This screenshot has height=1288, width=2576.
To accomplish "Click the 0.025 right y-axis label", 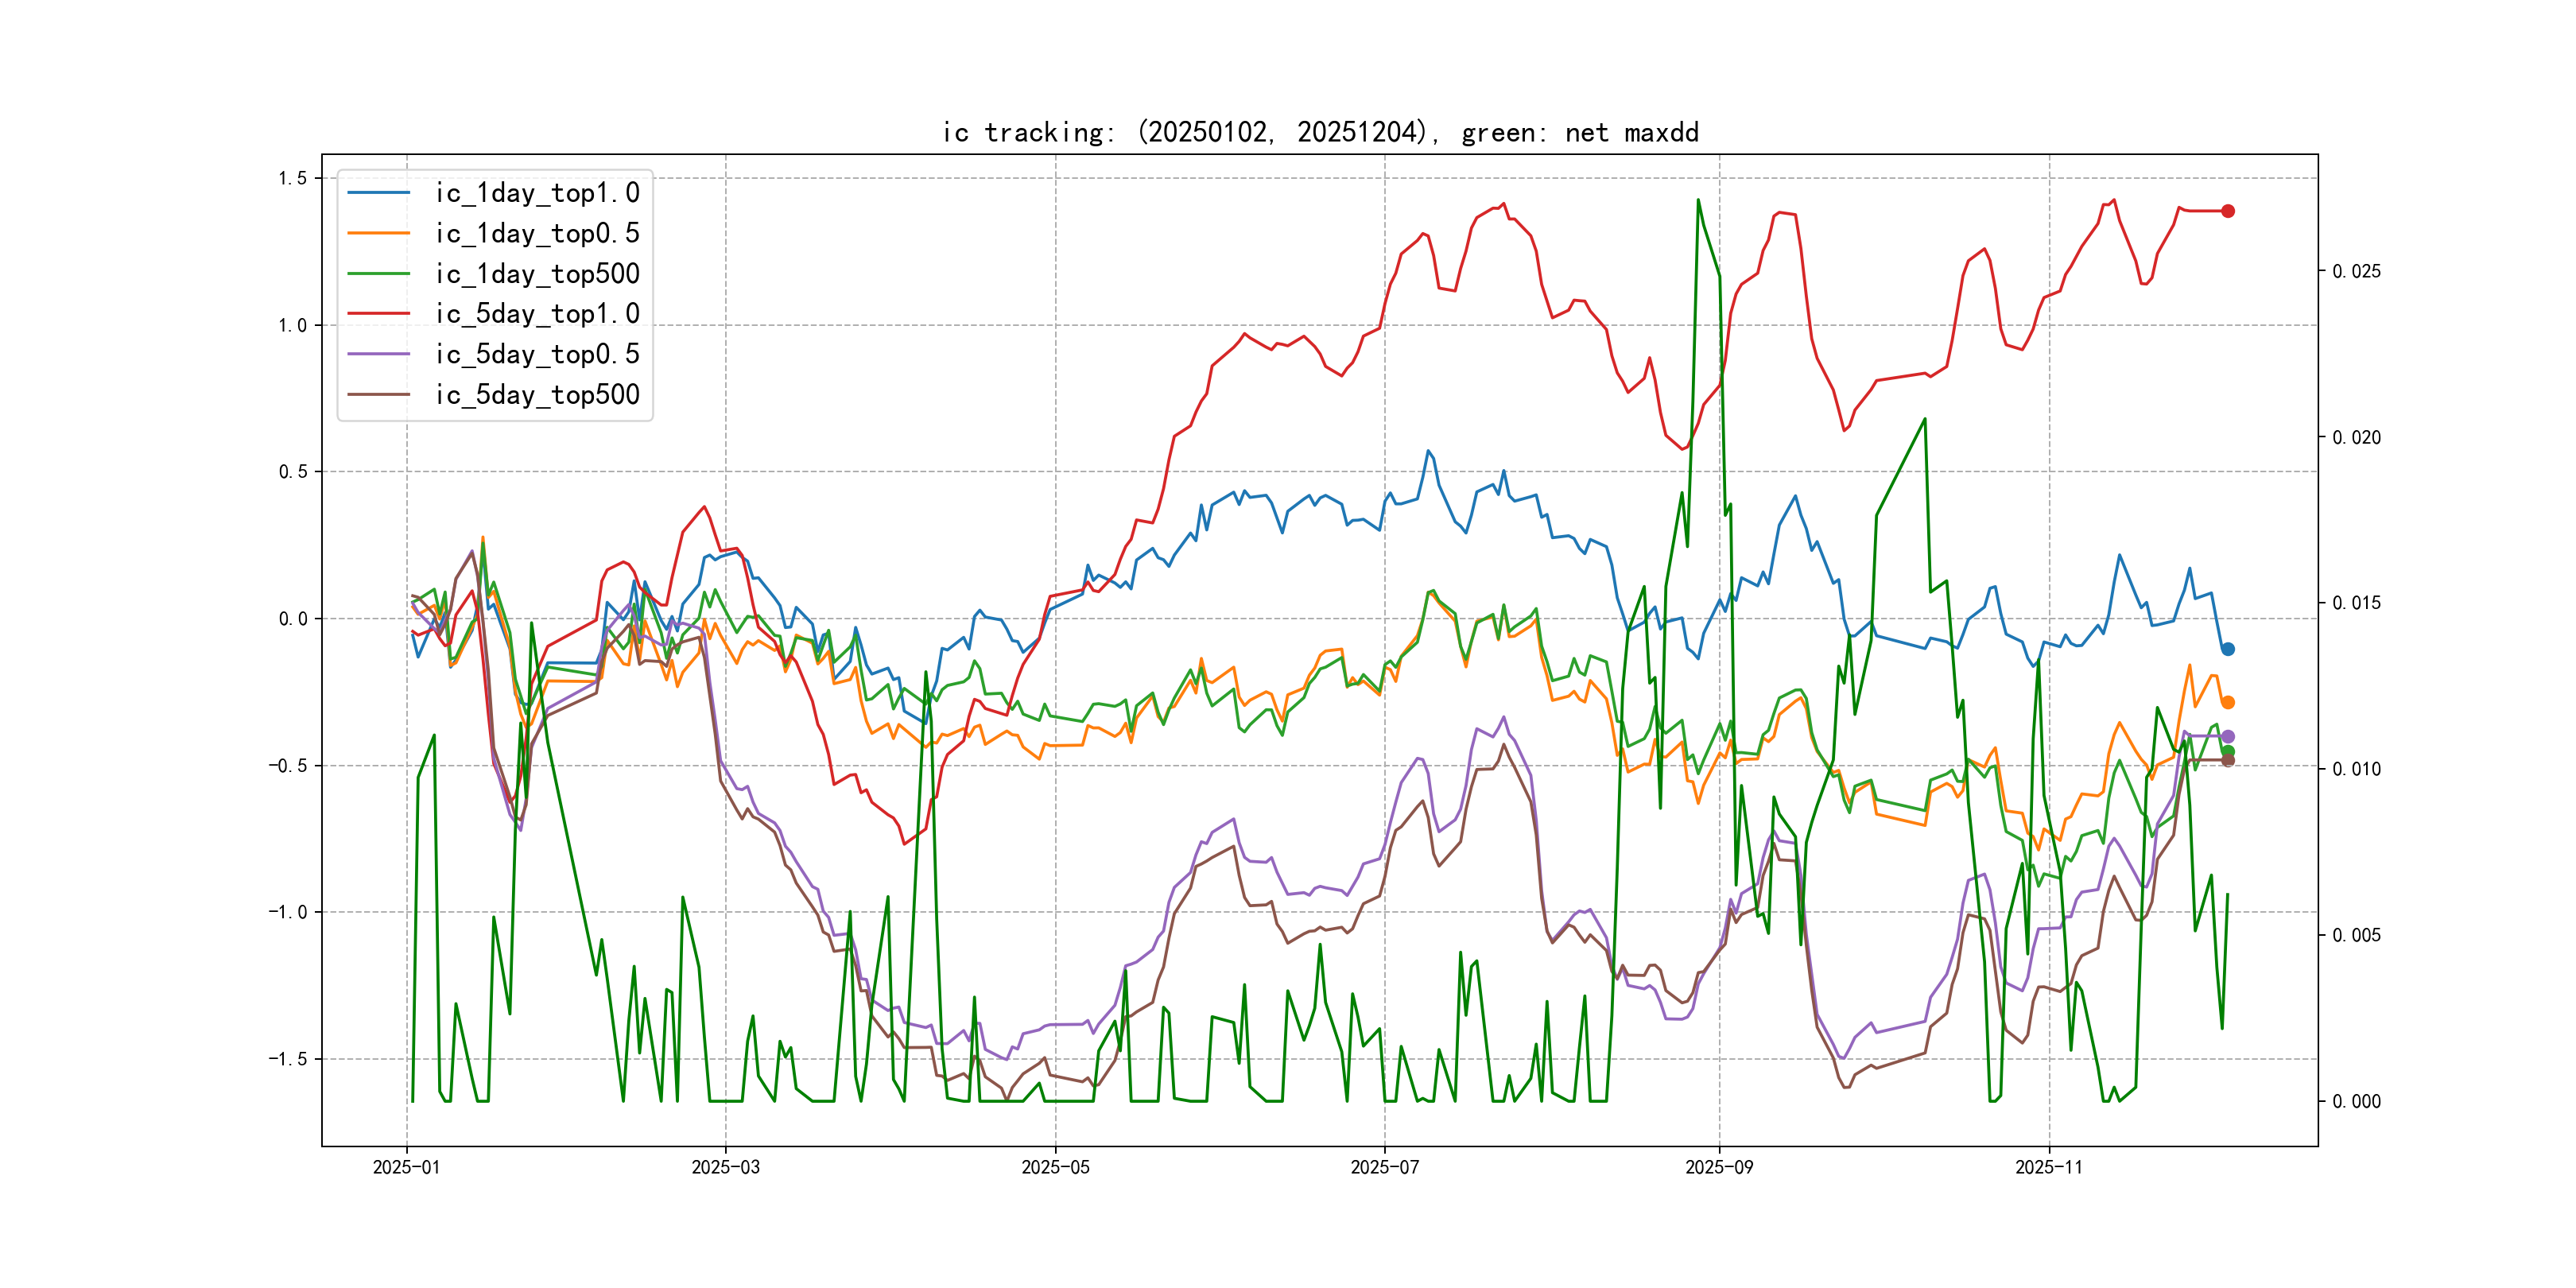I will pyautogui.click(x=2356, y=272).
